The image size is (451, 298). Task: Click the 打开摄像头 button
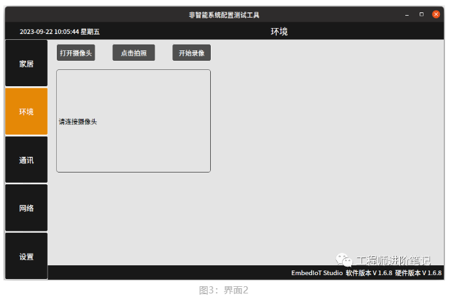click(76, 53)
